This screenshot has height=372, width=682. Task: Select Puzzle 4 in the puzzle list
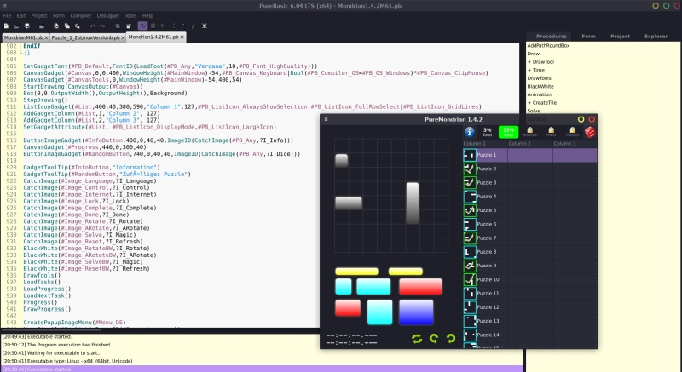(529, 197)
